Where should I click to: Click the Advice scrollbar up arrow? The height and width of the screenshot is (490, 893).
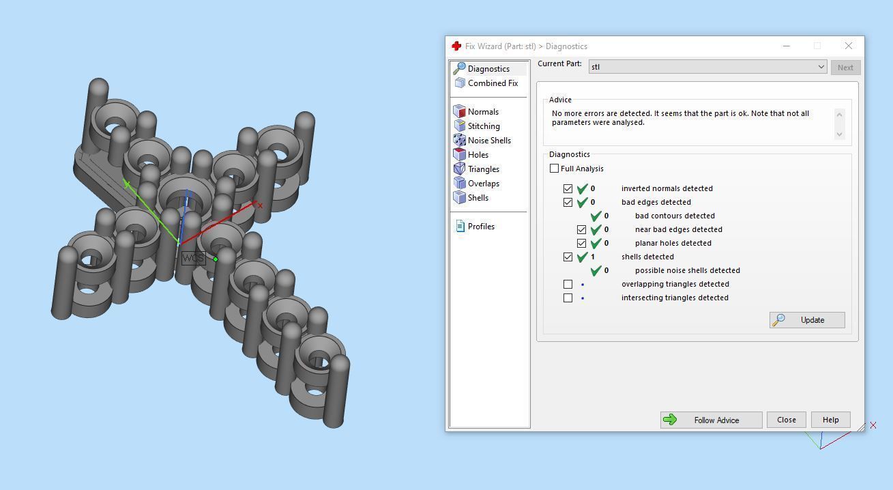tap(839, 114)
